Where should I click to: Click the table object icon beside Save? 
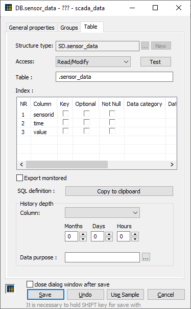[x=10, y=289]
